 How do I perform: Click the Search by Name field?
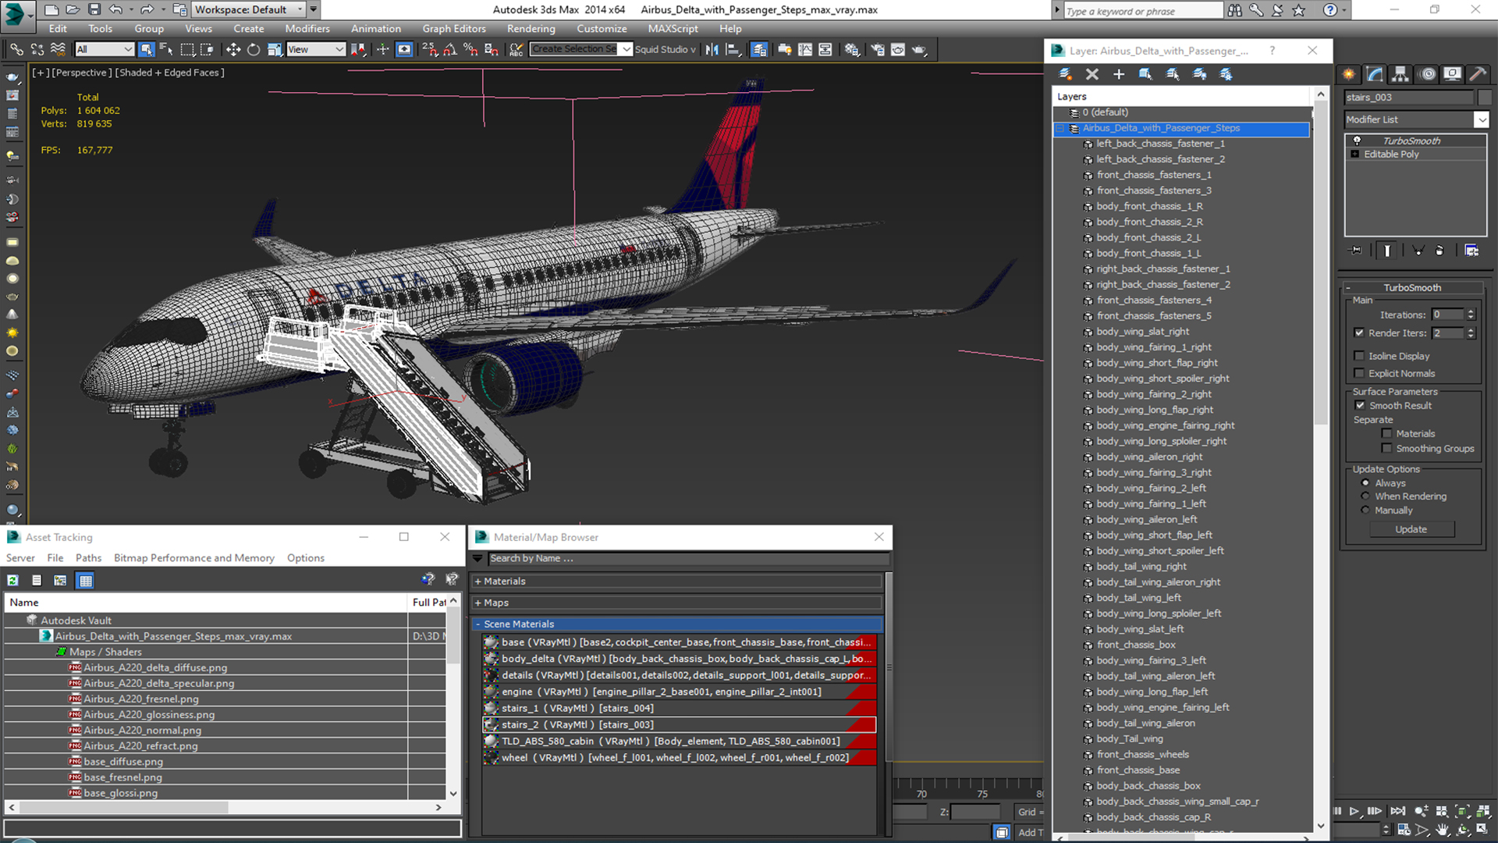coord(688,559)
